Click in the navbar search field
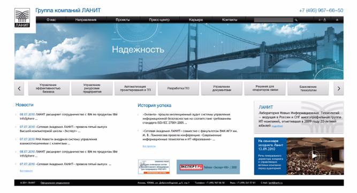Screen dimensions: 357x193 point(274,20)
